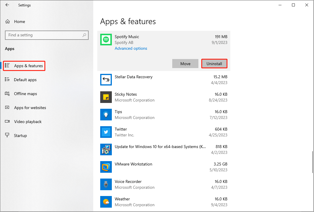Click the Default apps icon
Viewport: 314px width, 212px height.
pyautogui.click(x=7, y=79)
